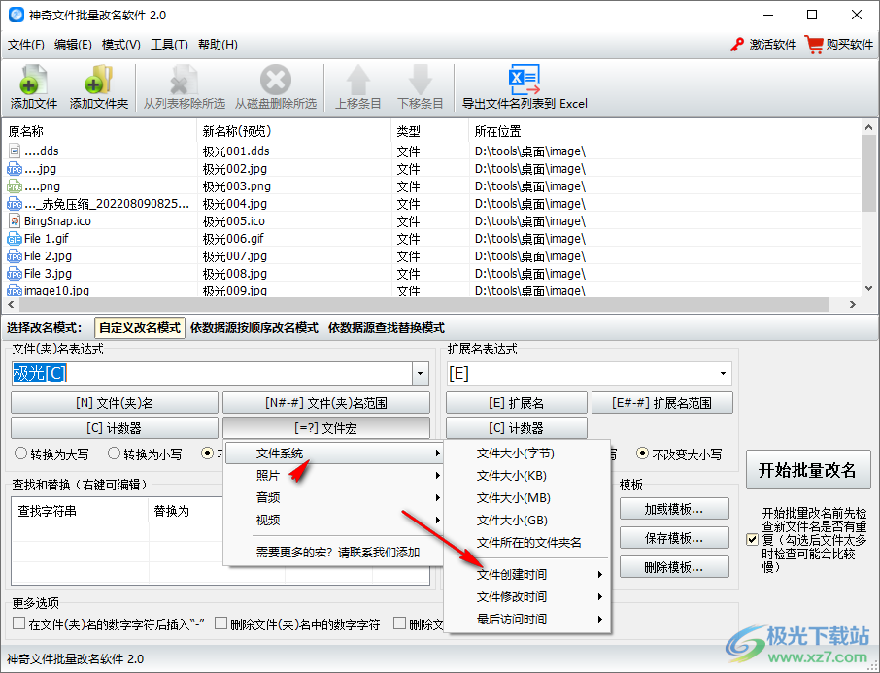Open the Edit (E) menu
The image size is (880, 673).
[x=73, y=45]
